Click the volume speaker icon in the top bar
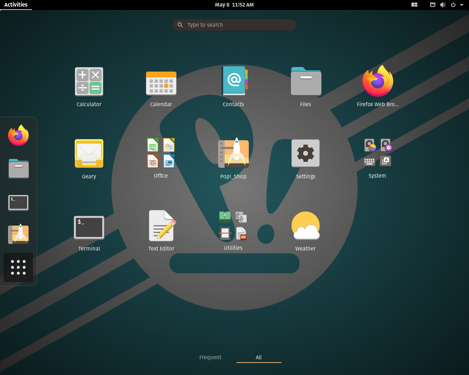This screenshot has width=469, height=375. point(443,5)
